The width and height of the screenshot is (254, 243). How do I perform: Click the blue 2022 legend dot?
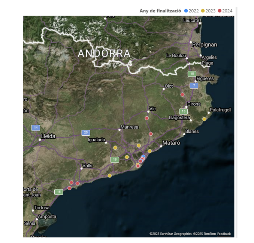click(186, 11)
